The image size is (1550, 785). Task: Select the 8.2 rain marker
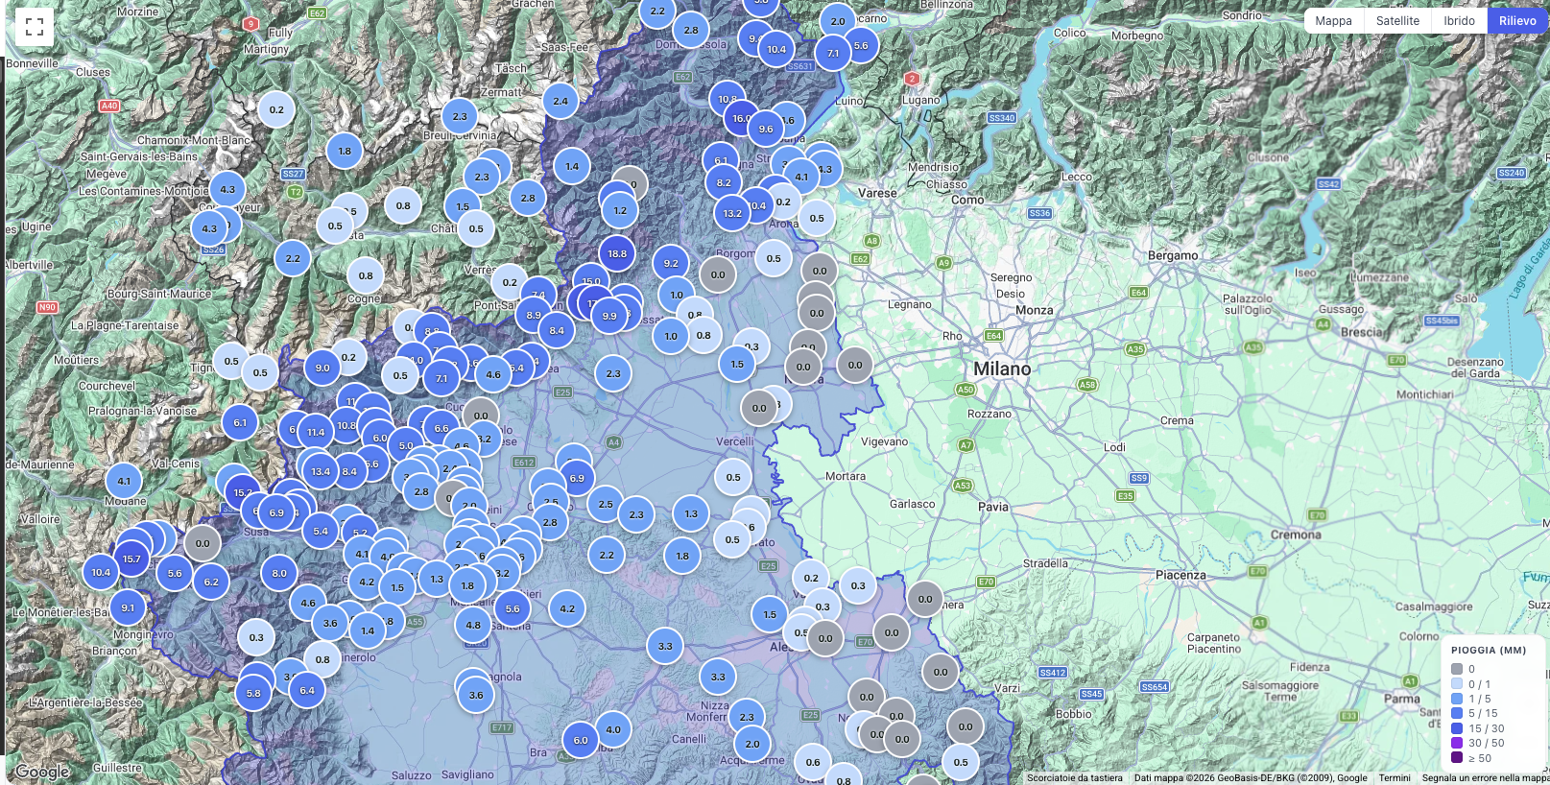click(724, 183)
